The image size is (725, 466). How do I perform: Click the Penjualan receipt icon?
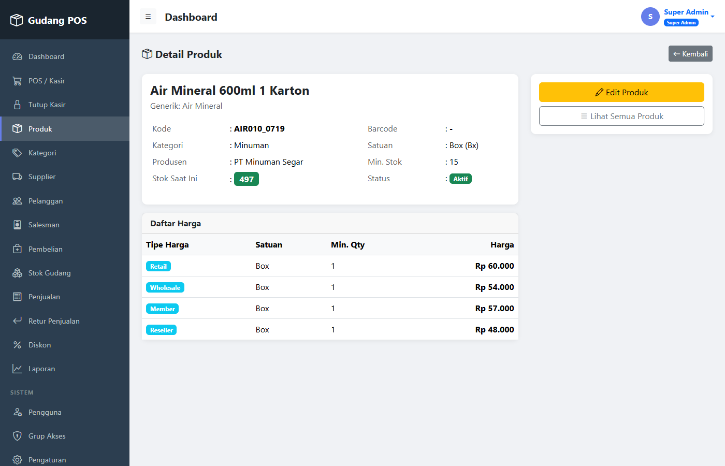[x=17, y=297]
